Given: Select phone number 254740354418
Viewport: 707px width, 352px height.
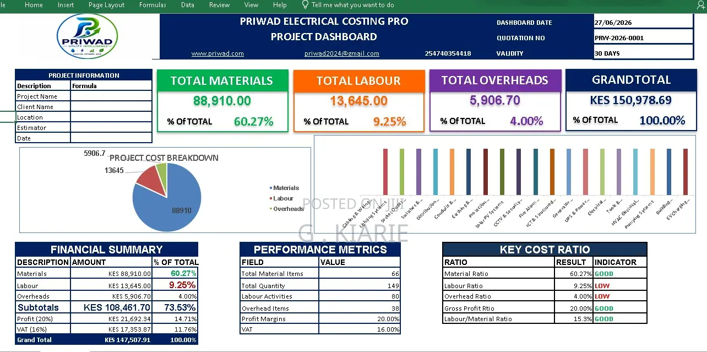Looking at the screenshot, I should point(448,53).
